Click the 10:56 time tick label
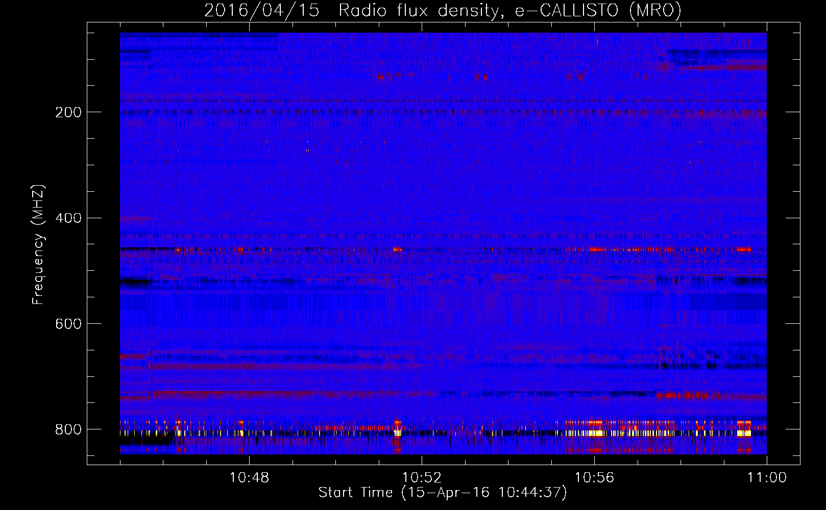This screenshot has width=826, height=510. pyautogui.click(x=594, y=478)
